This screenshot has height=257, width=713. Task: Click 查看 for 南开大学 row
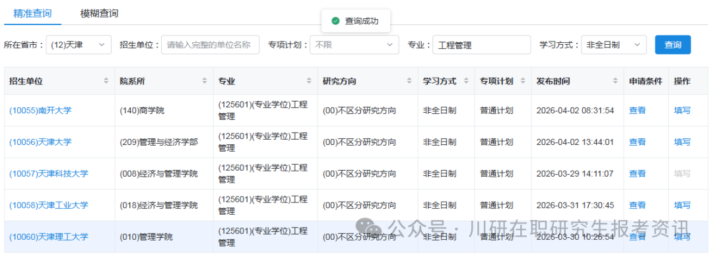[x=637, y=110]
